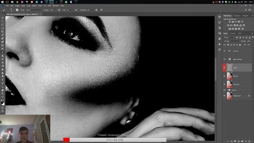Open the File menu
Viewport: 254px width, 143px height.
[7, 6]
